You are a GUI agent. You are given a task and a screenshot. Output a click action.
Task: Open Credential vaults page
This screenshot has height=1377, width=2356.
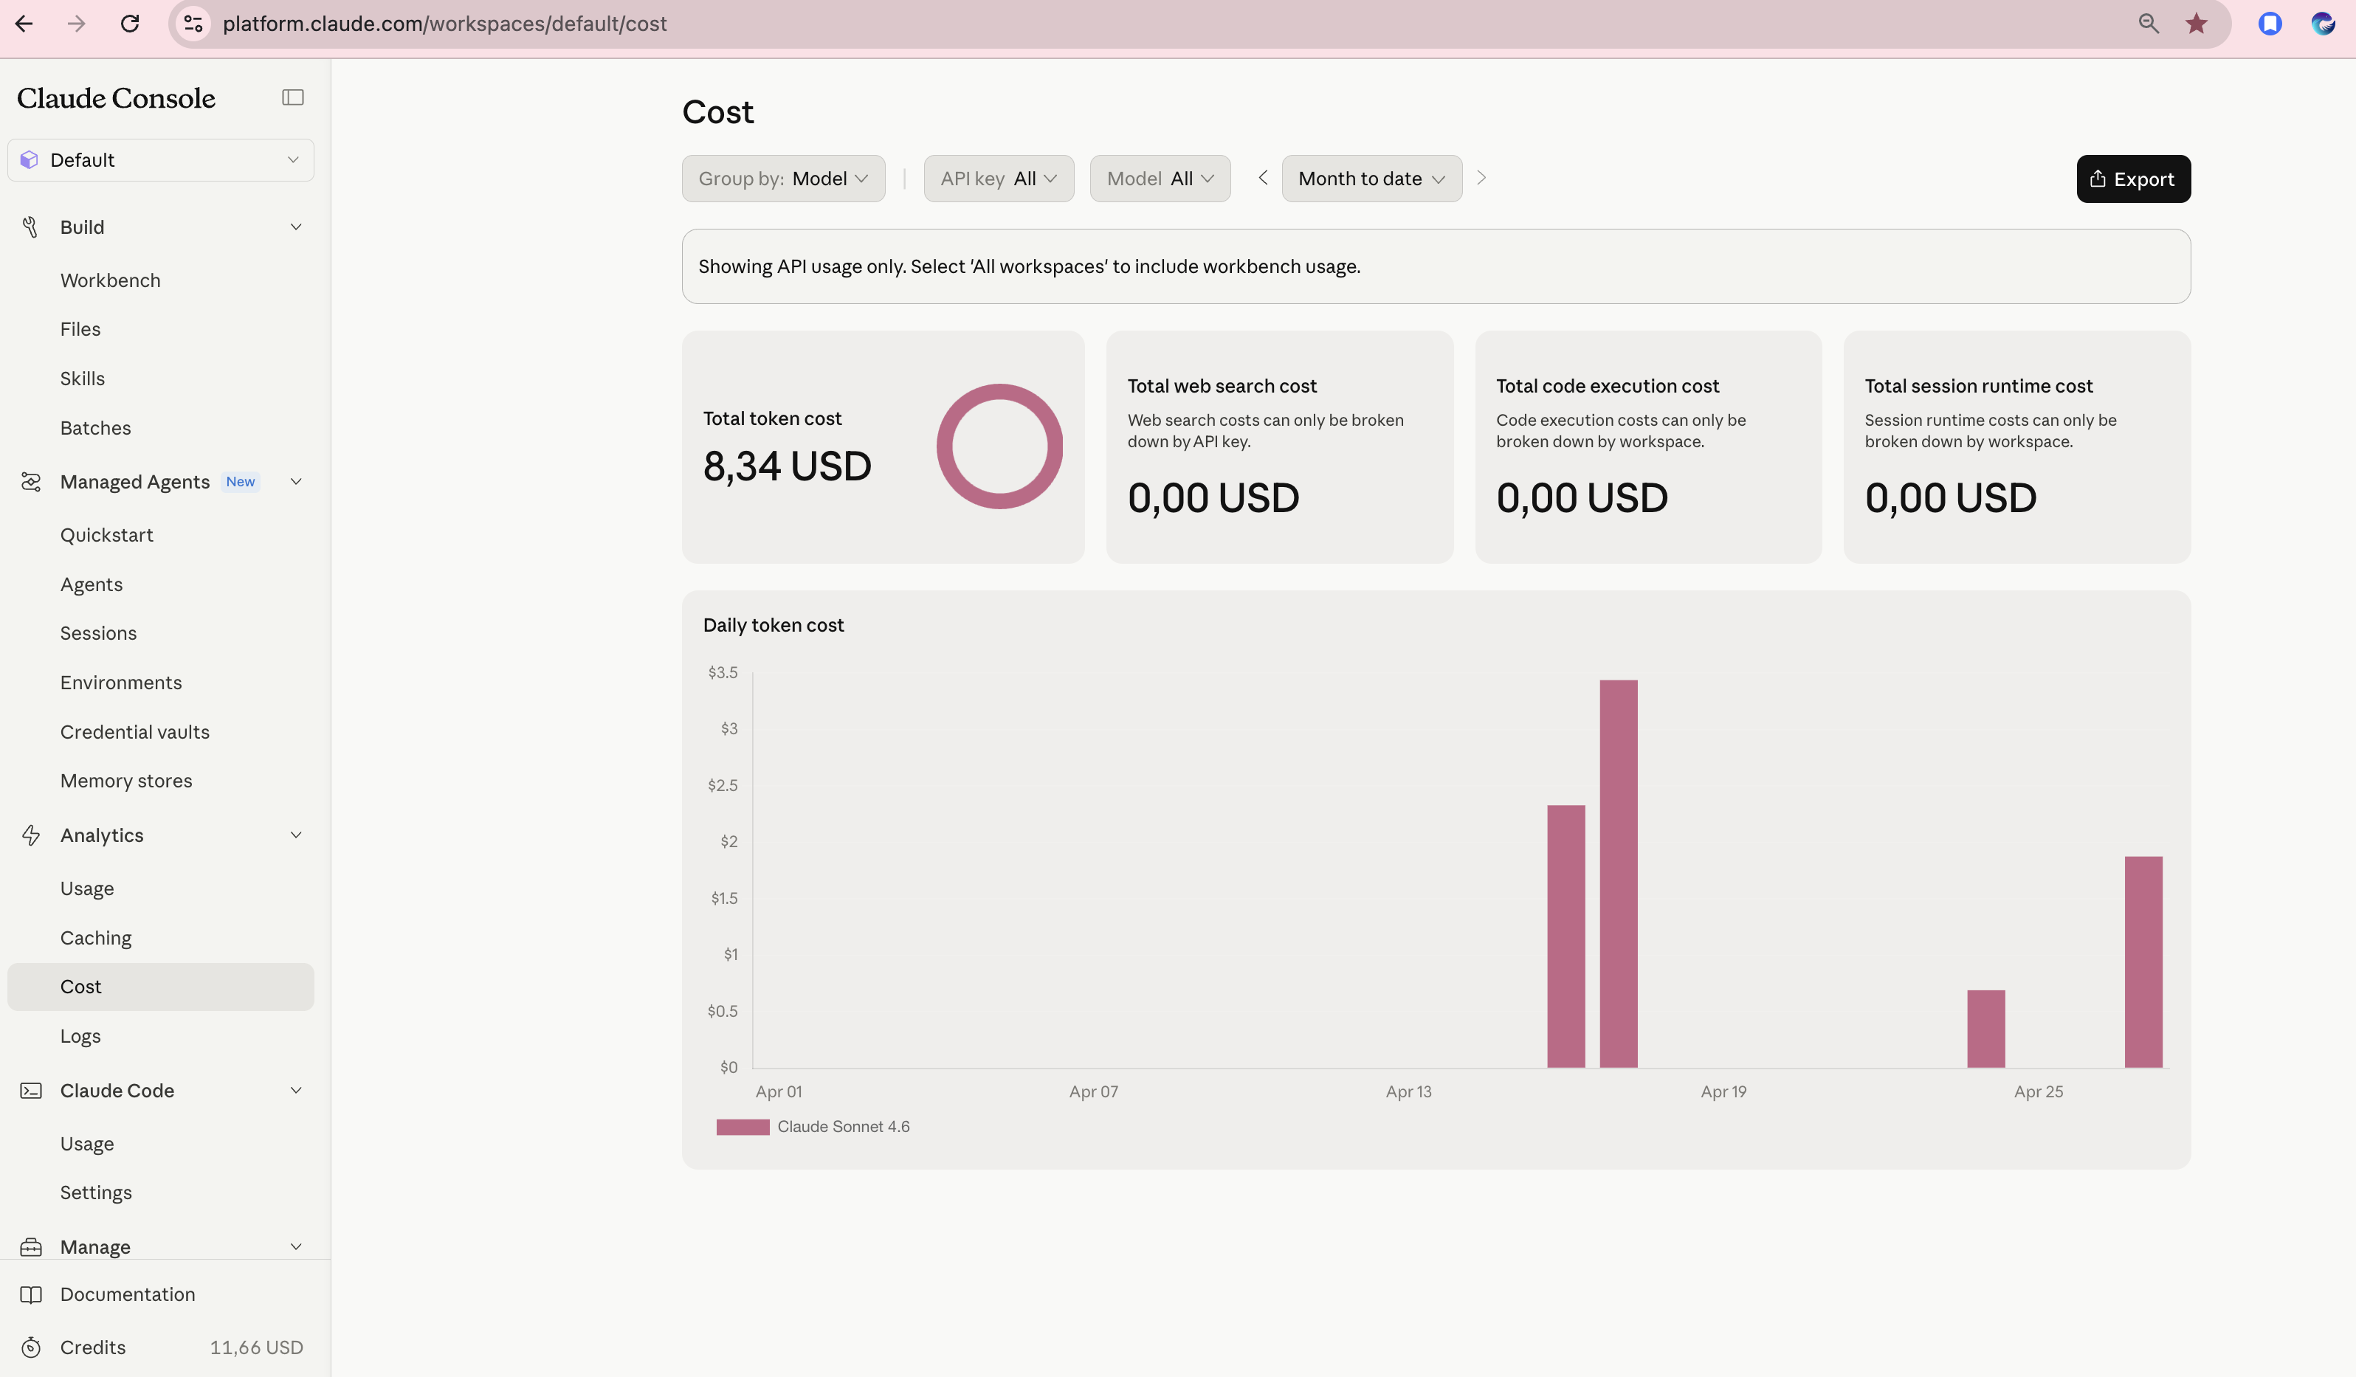[134, 732]
